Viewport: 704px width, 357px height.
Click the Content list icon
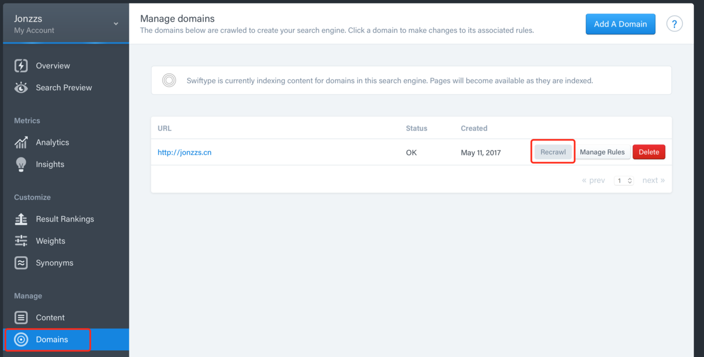click(x=21, y=317)
